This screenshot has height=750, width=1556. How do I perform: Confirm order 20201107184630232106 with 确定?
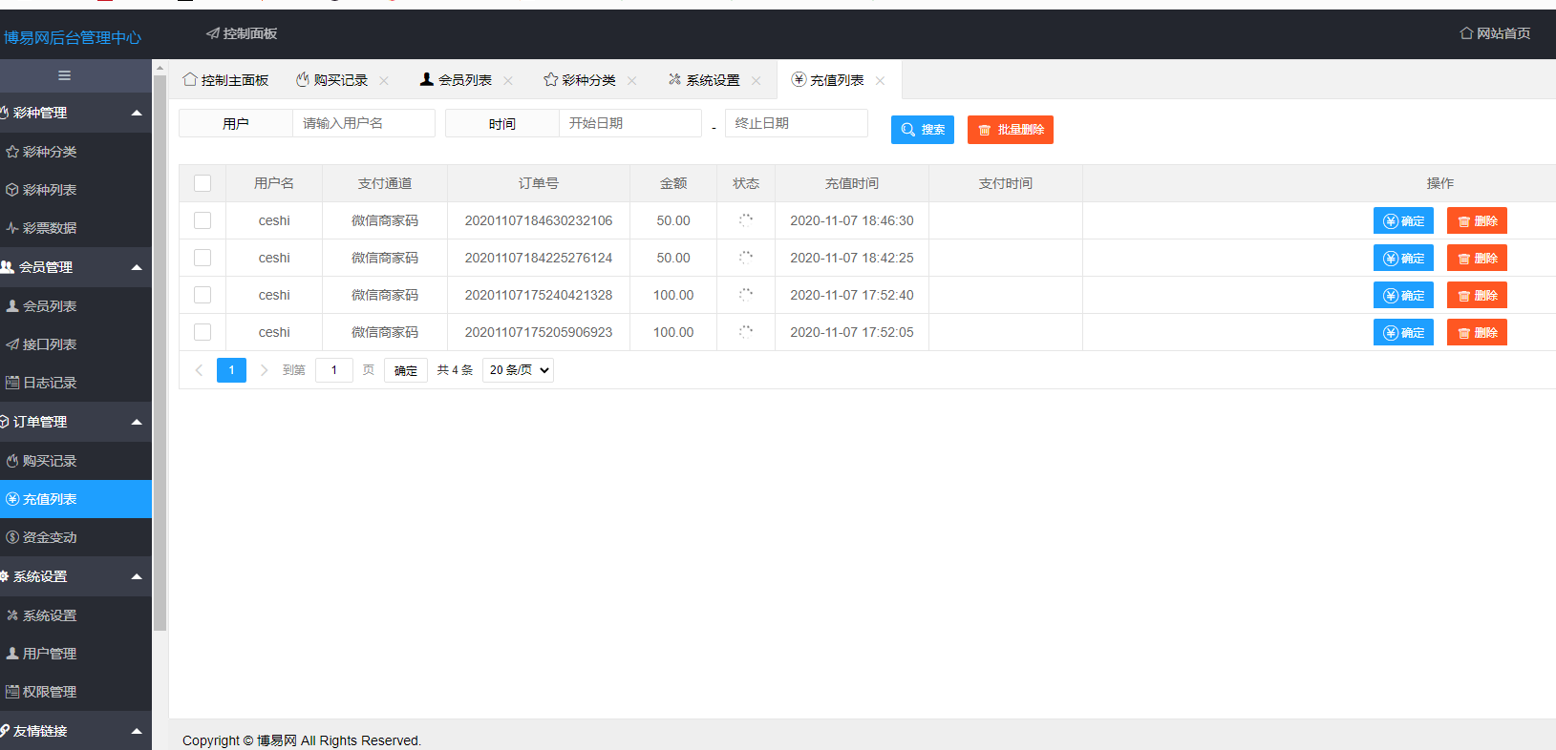click(x=1403, y=220)
